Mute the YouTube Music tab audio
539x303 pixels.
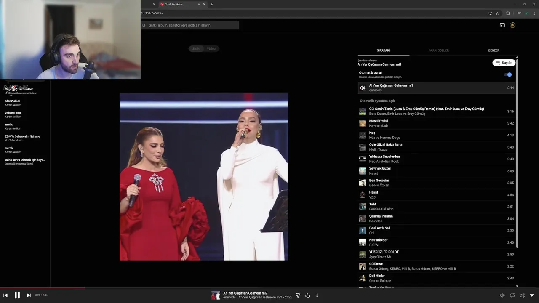tap(199, 4)
